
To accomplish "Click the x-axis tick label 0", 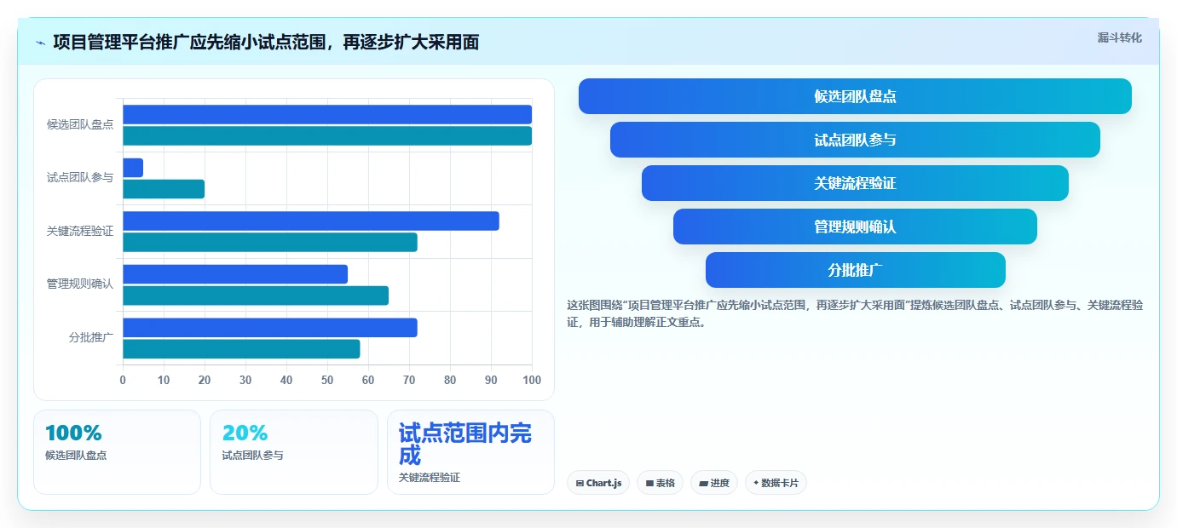I will click(123, 380).
